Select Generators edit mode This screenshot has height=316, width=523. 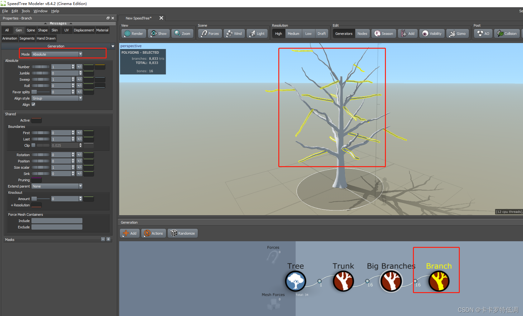click(x=344, y=34)
